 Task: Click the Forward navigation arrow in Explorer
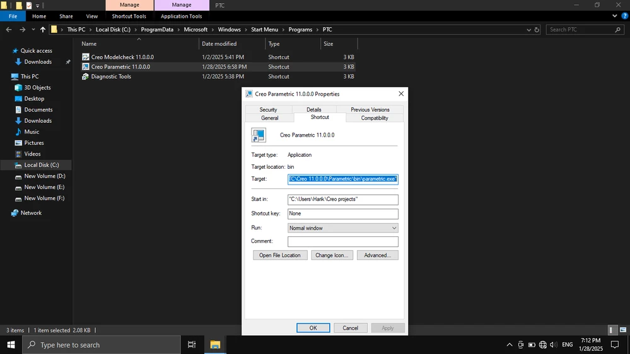pos(23,30)
